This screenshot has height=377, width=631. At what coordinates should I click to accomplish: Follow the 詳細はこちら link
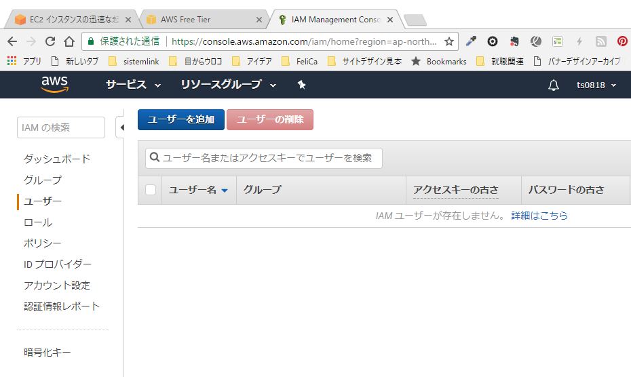(x=539, y=216)
